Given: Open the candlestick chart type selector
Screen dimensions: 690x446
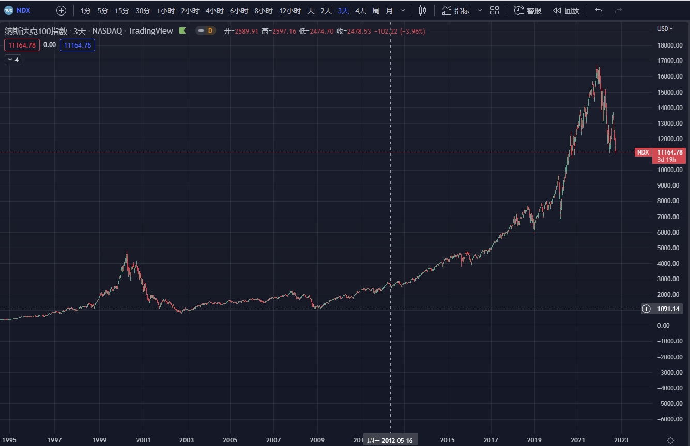Looking at the screenshot, I should [x=422, y=10].
